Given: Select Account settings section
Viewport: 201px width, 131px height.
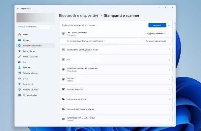Looking at the screenshot, I should pyautogui.click(x=36, y=68).
